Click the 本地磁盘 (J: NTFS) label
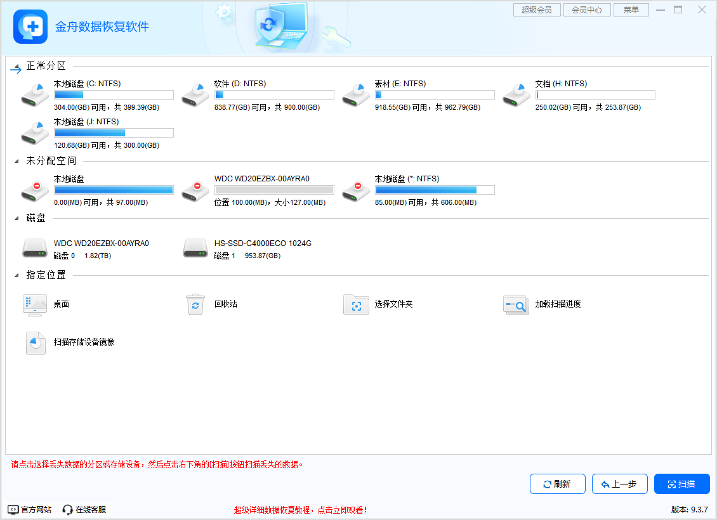717x520 pixels. click(x=86, y=122)
